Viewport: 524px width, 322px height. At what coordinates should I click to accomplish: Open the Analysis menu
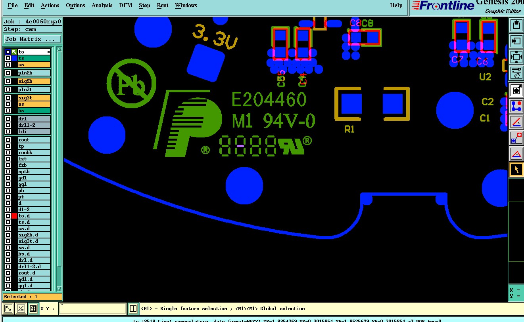coord(102,6)
